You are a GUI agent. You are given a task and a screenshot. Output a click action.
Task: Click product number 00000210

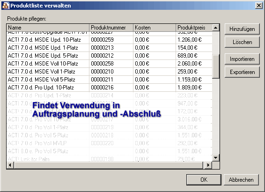coord(102,72)
